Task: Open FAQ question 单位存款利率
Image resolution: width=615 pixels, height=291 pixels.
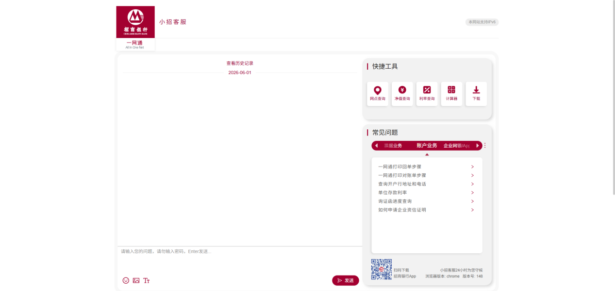Action: click(x=393, y=193)
